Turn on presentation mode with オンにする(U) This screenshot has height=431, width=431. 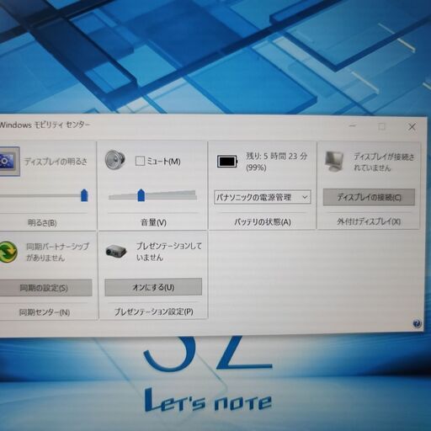(153, 287)
